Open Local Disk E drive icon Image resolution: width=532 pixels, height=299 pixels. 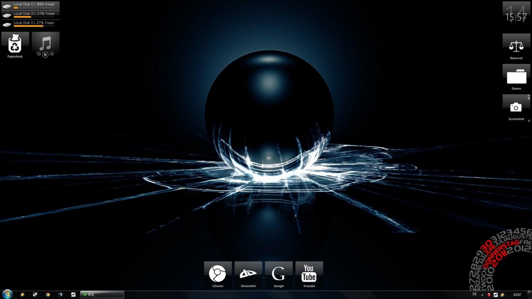[7, 25]
